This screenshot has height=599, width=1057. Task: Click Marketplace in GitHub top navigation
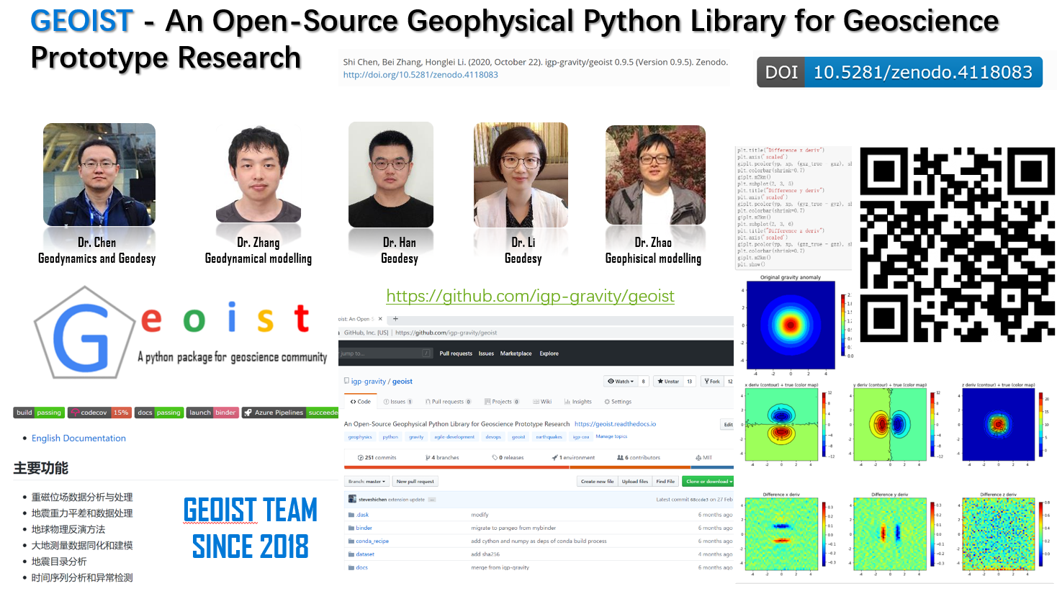[x=516, y=353]
